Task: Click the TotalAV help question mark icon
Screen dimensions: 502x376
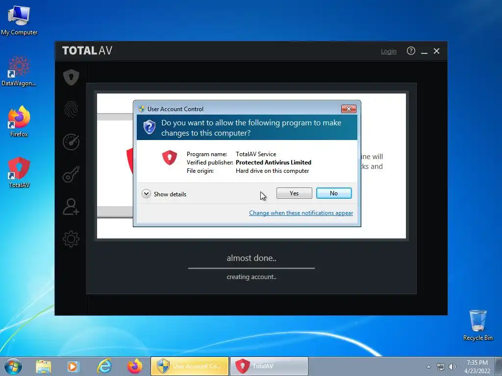Action: [x=411, y=51]
